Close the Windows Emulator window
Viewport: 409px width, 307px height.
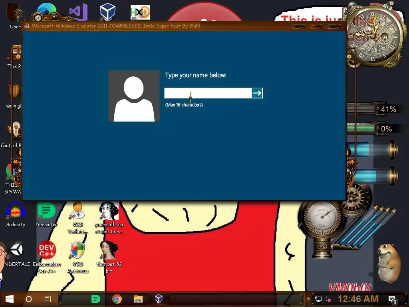(x=334, y=27)
